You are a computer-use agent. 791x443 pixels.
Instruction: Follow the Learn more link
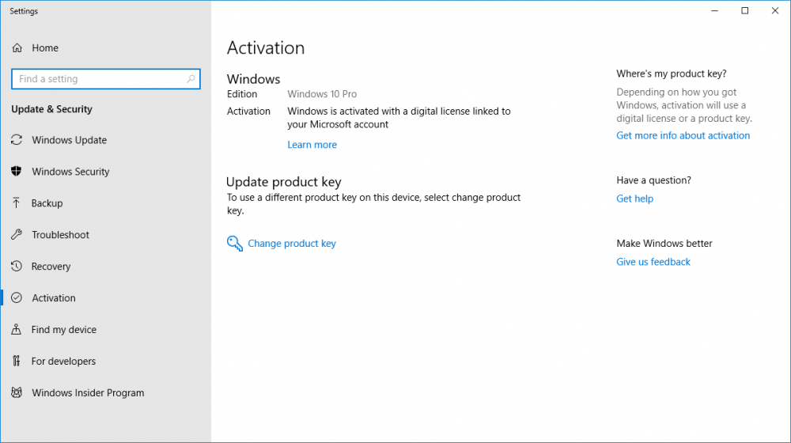(x=312, y=145)
